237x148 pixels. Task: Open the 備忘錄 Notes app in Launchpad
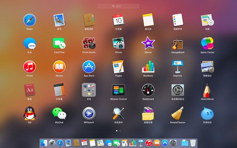tap(148, 20)
